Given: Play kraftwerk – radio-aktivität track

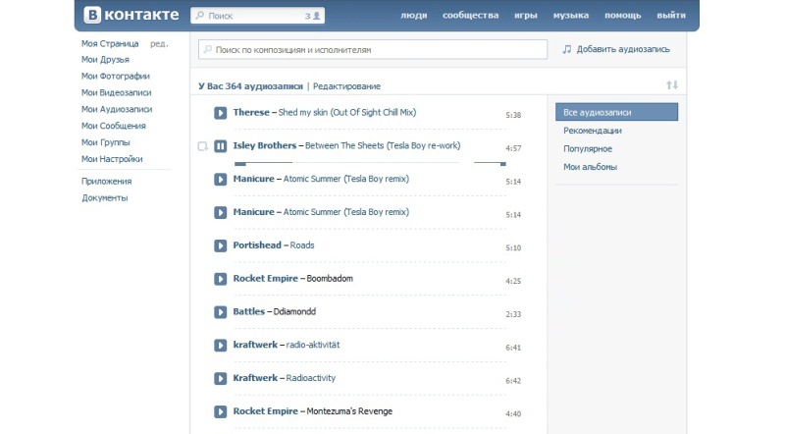Looking at the screenshot, I should [220, 346].
